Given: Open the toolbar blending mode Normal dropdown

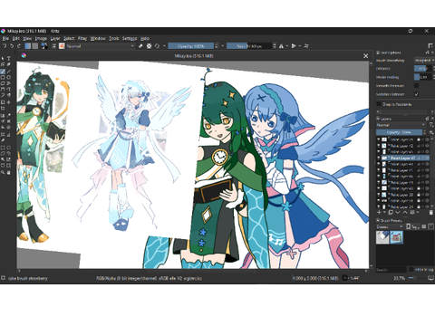Looking at the screenshot, I should (x=101, y=46).
